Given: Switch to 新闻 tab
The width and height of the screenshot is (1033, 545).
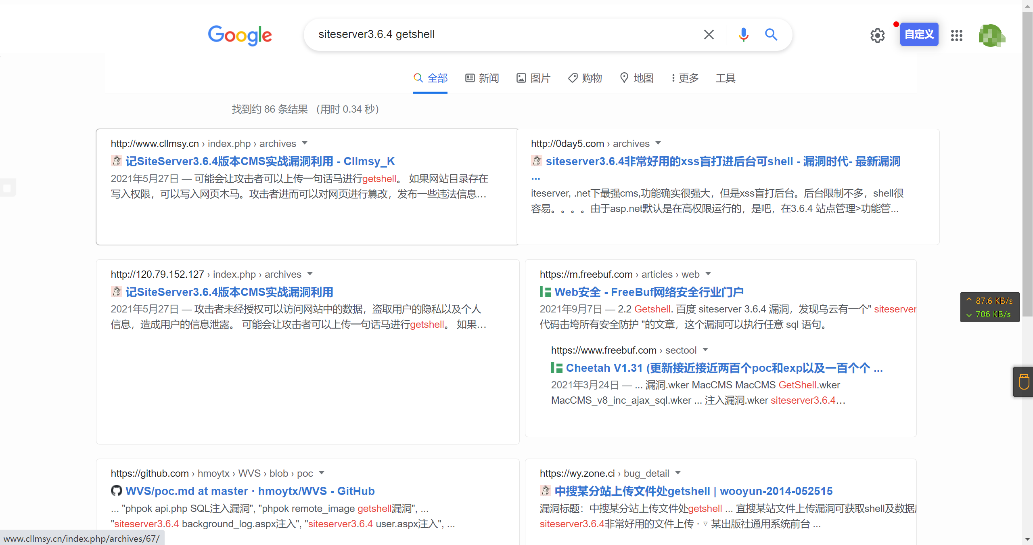Looking at the screenshot, I should click(x=482, y=78).
